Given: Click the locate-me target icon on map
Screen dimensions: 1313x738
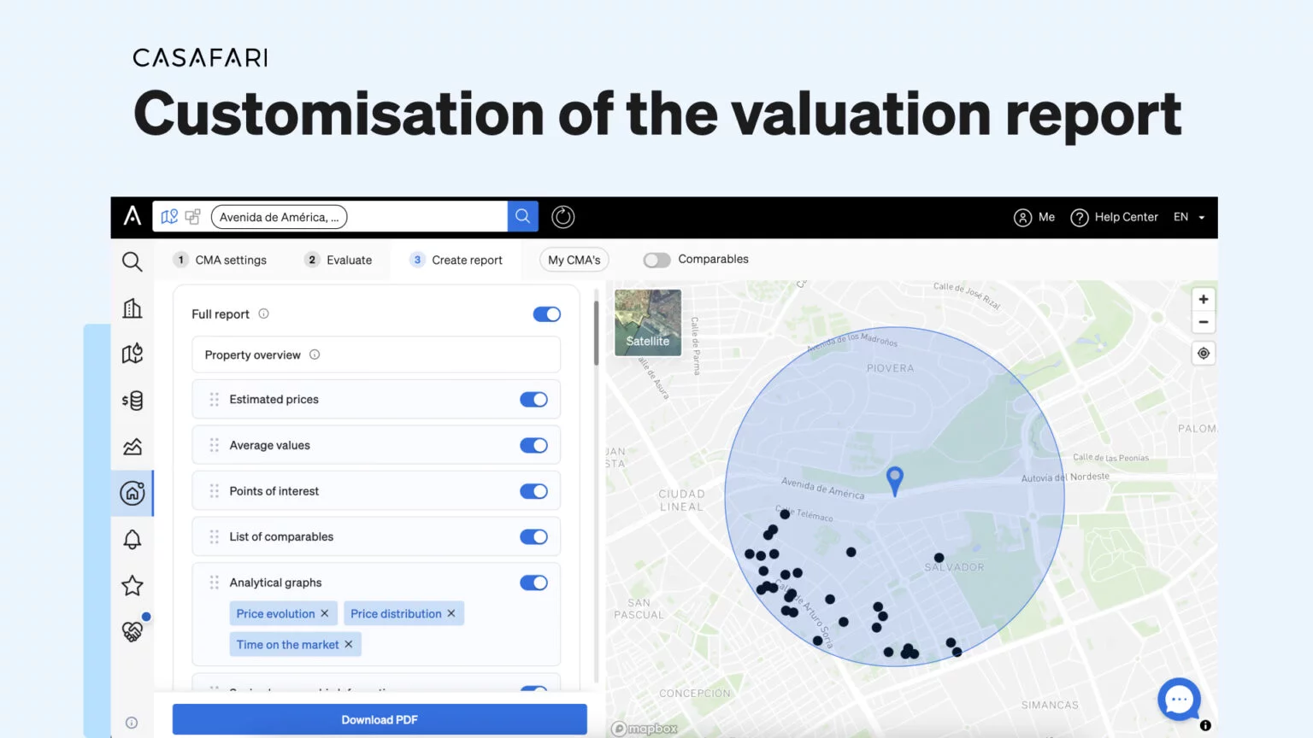Looking at the screenshot, I should point(1203,354).
